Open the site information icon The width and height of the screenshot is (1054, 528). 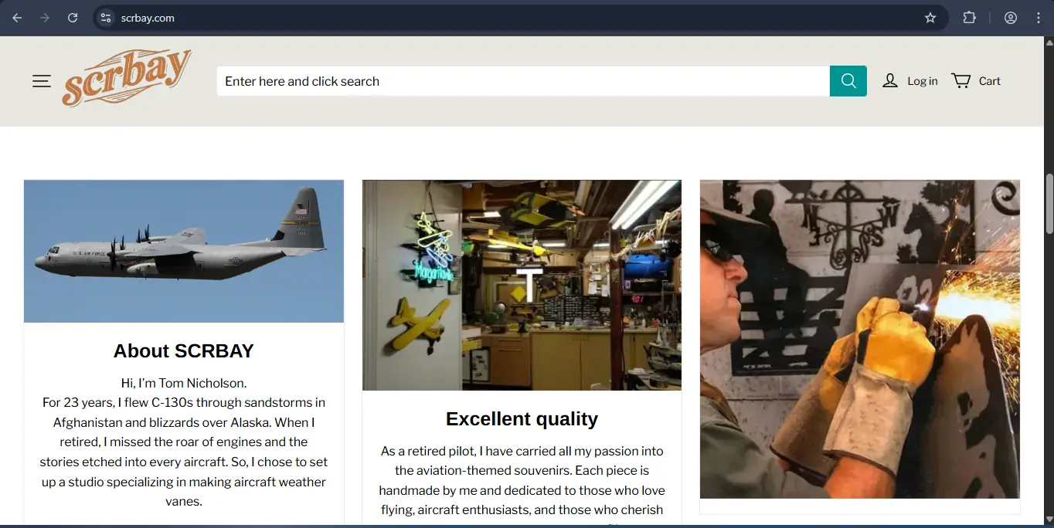[x=106, y=18]
